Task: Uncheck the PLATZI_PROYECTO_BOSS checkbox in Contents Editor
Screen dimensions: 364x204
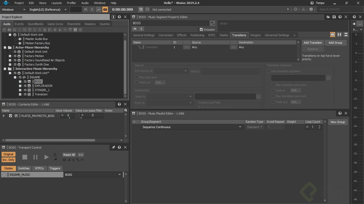Action: point(11,116)
